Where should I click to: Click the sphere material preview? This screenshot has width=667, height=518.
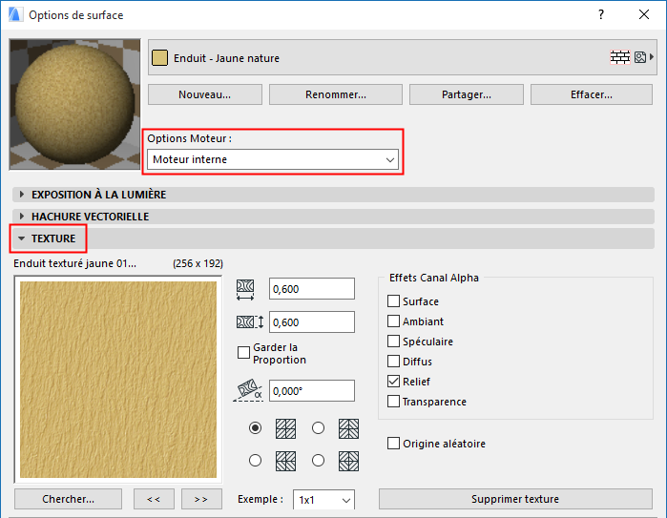(74, 104)
